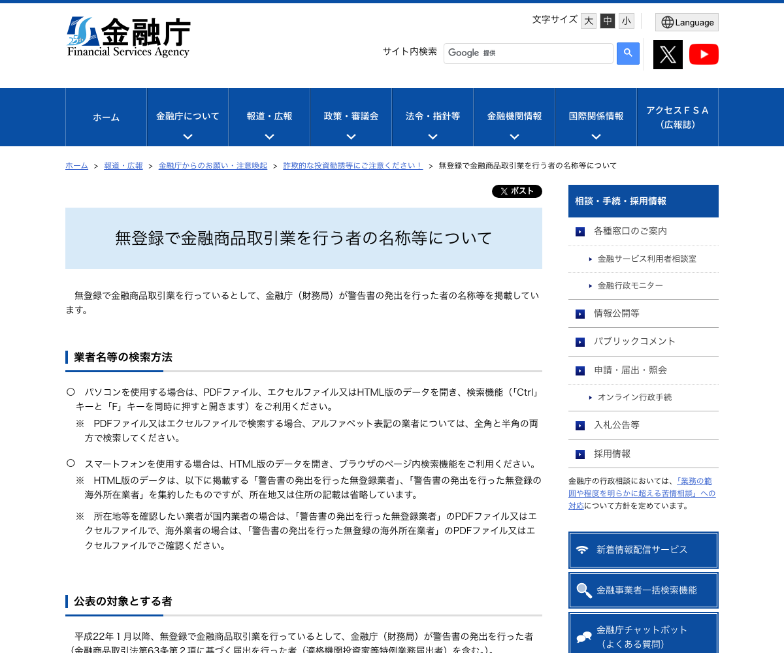This screenshot has width=784, height=653.
Task: Select 金融庁について navigation label
Action: click(188, 116)
